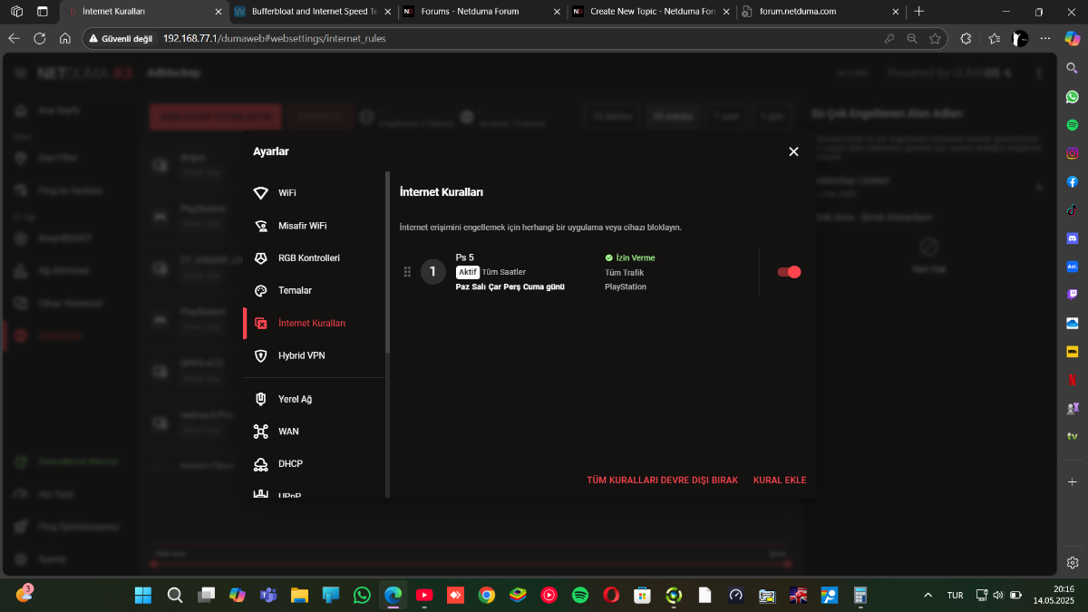Click the TUR keyboard language indicator
Viewport: 1088px width, 612px height.
click(955, 595)
